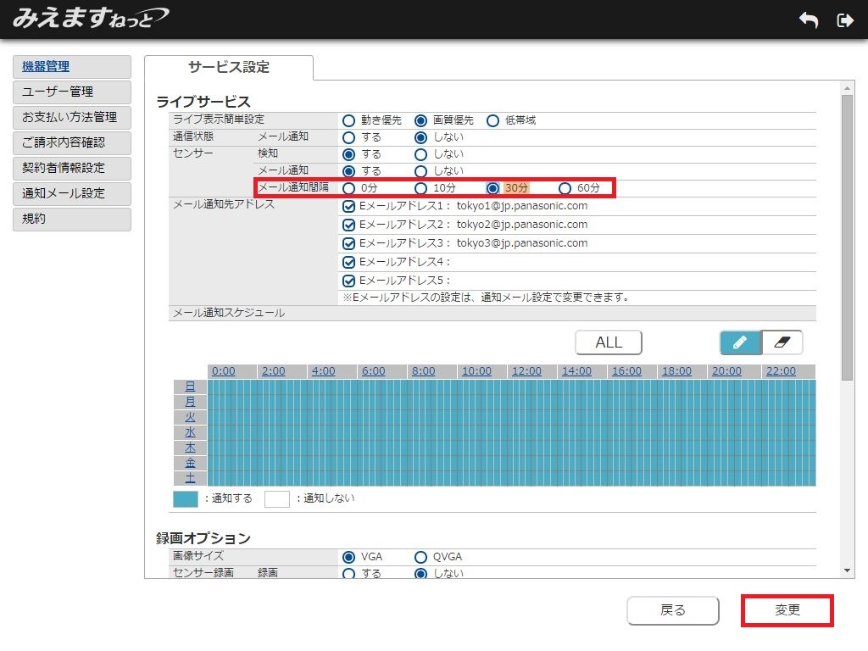Select the pencil draw tool for schedule
868x651 pixels.
coord(740,342)
